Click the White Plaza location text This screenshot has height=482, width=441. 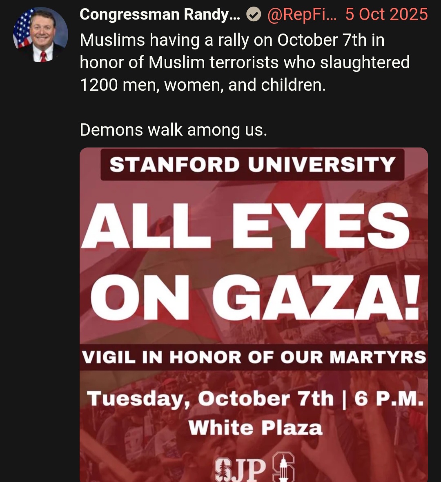[255, 428]
